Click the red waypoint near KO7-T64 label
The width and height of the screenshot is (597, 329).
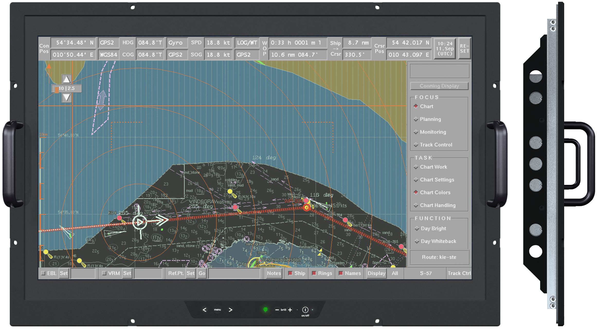345,220
